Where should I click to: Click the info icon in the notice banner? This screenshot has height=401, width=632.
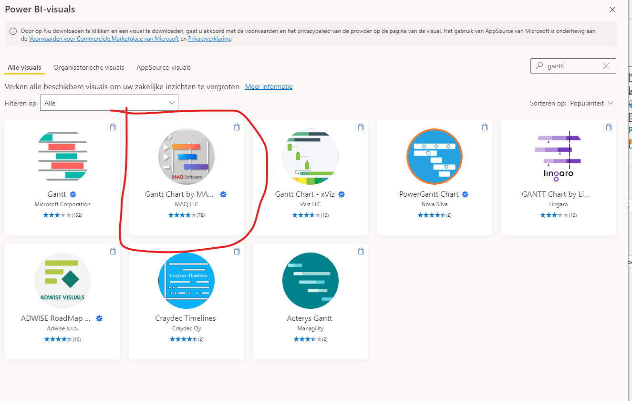pos(13,32)
